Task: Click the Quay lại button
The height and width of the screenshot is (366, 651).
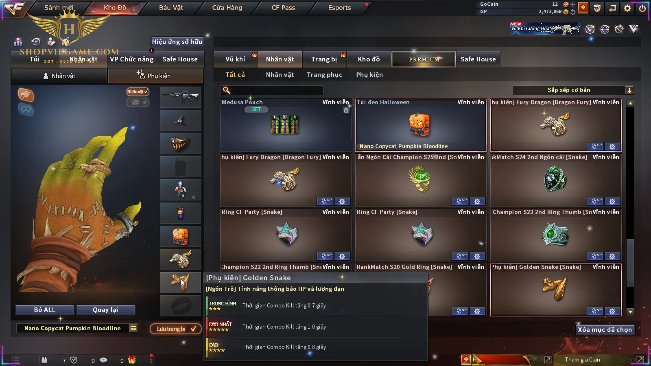Action: click(106, 310)
